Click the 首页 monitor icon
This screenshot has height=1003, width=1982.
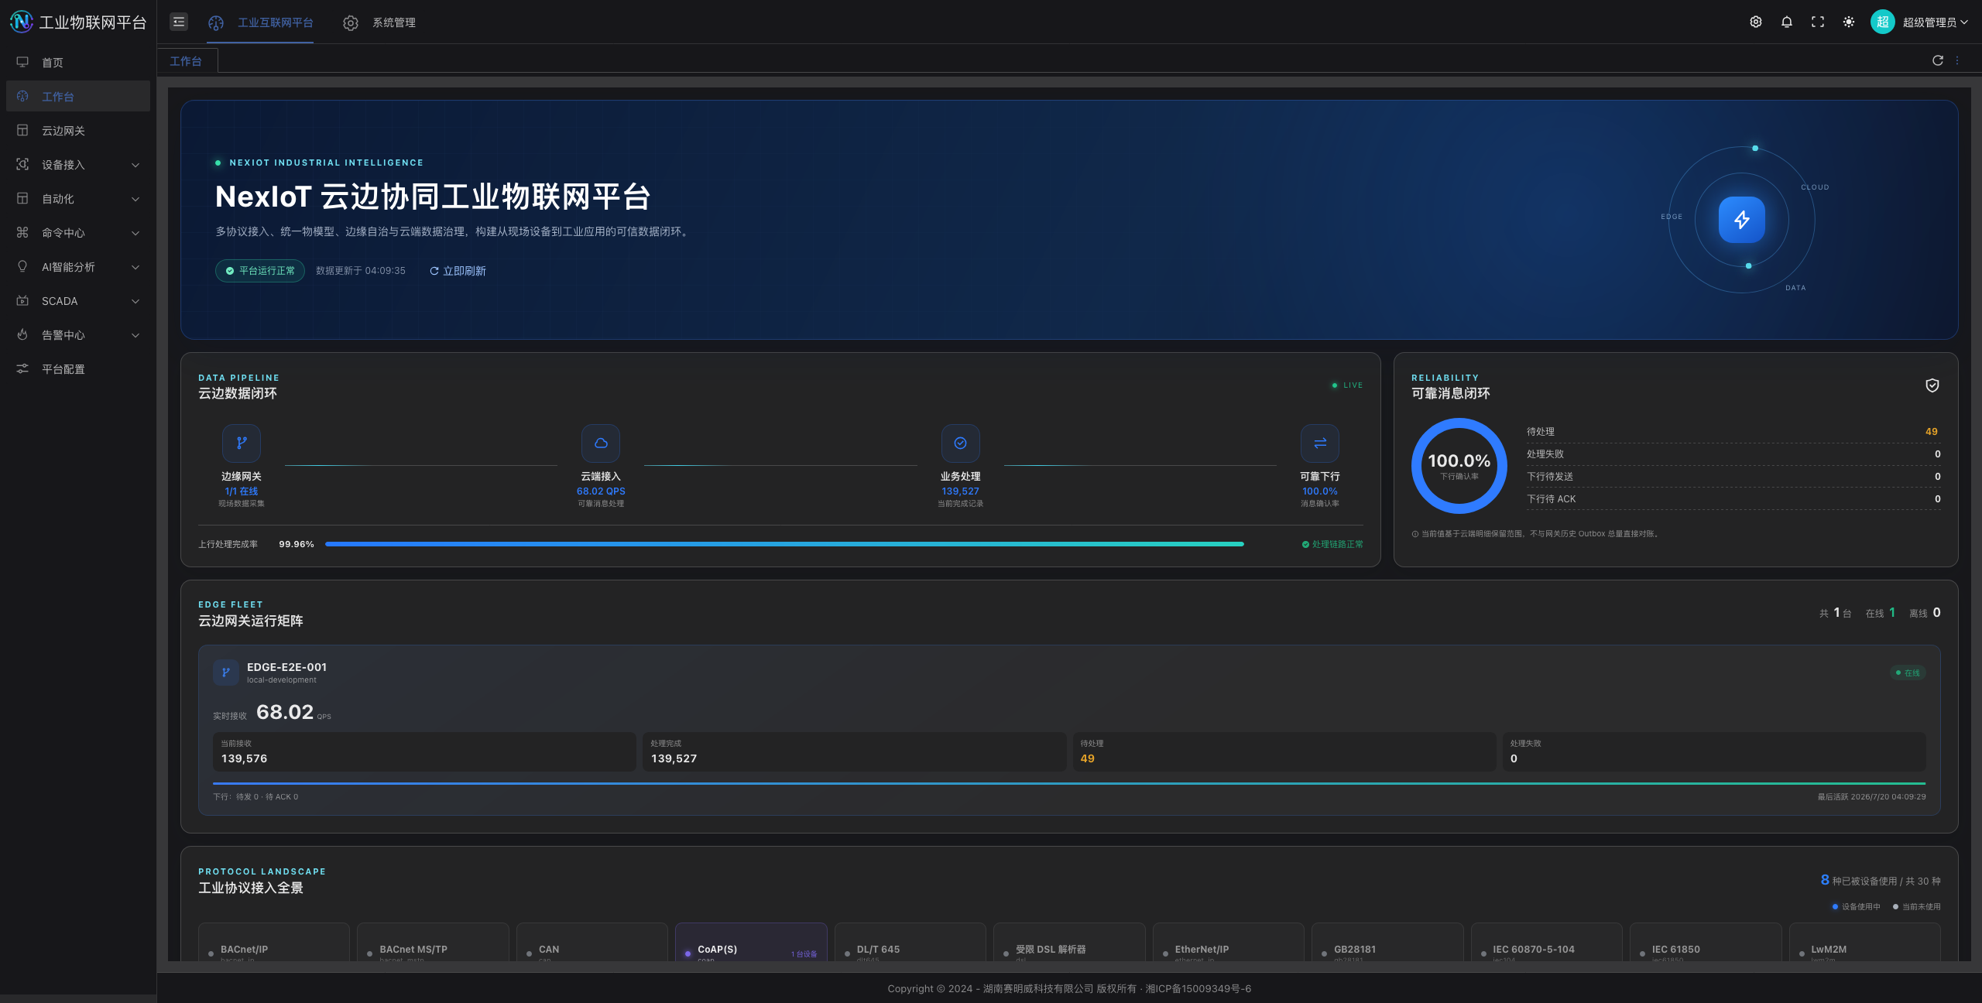click(x=22, y=62)
